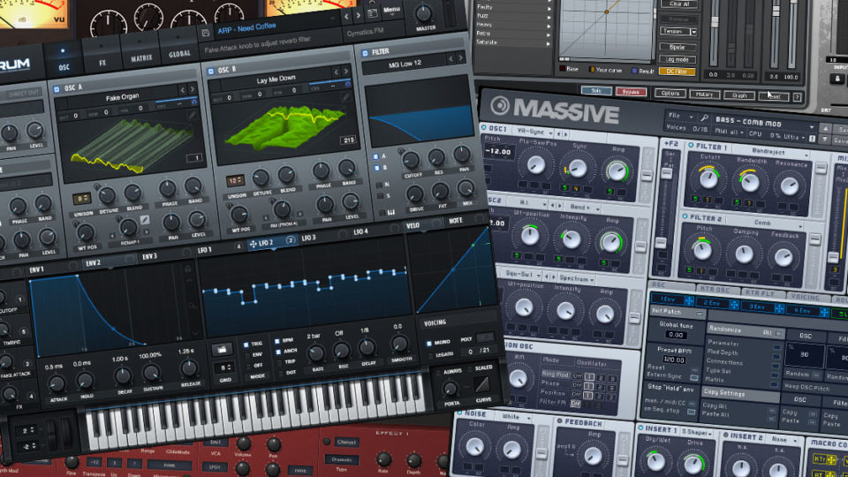The width and height of the screenshot is (848, 477).
Task: Toggle MONO voicing checkbox
Action: click(429, 344)
